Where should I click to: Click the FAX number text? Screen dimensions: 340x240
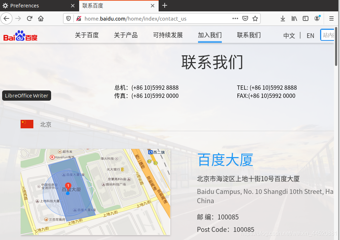266,96
